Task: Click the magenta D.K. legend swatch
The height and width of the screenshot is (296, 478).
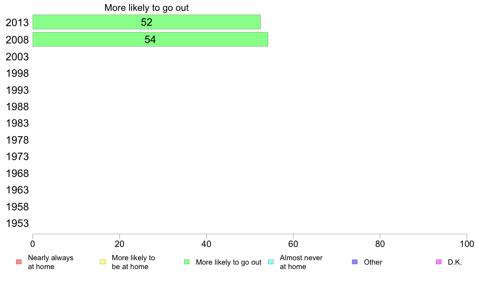Action: tap(439, 262)
